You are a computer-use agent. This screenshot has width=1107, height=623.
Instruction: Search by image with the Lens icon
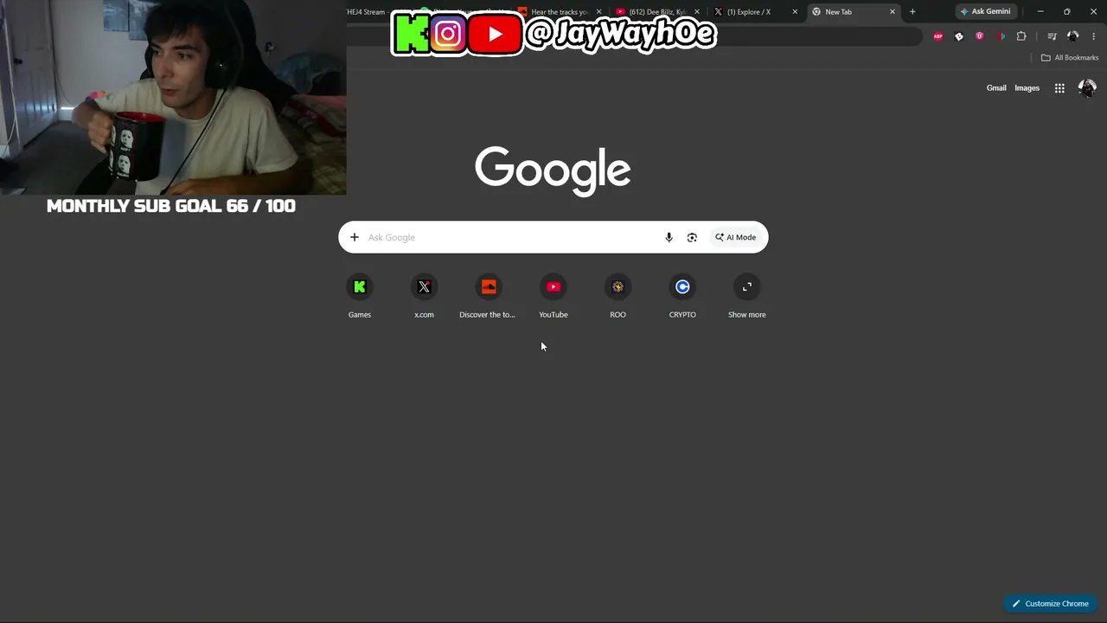tap(692, 237)
